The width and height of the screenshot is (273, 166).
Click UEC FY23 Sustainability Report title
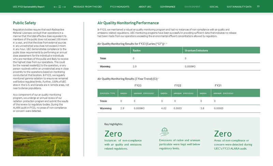point(29,7)
